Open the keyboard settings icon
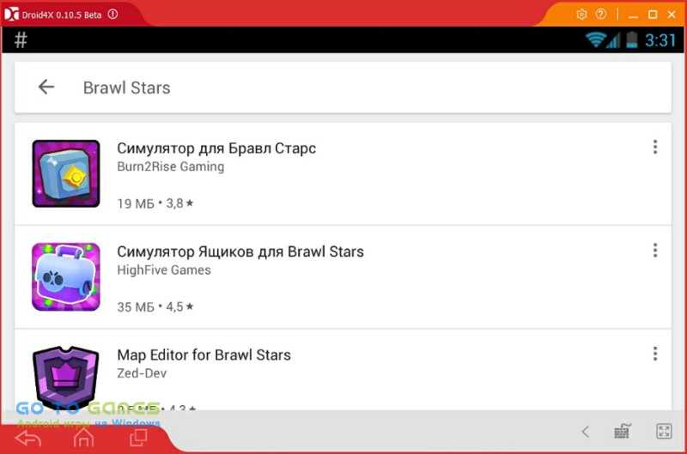This screenshot has width=687, height=454. click(622, 431)
